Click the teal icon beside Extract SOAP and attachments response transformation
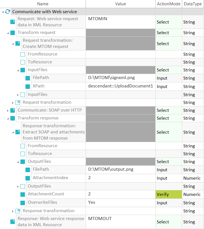The width and height of the screenshot is (204, 229). coord(18,132)
